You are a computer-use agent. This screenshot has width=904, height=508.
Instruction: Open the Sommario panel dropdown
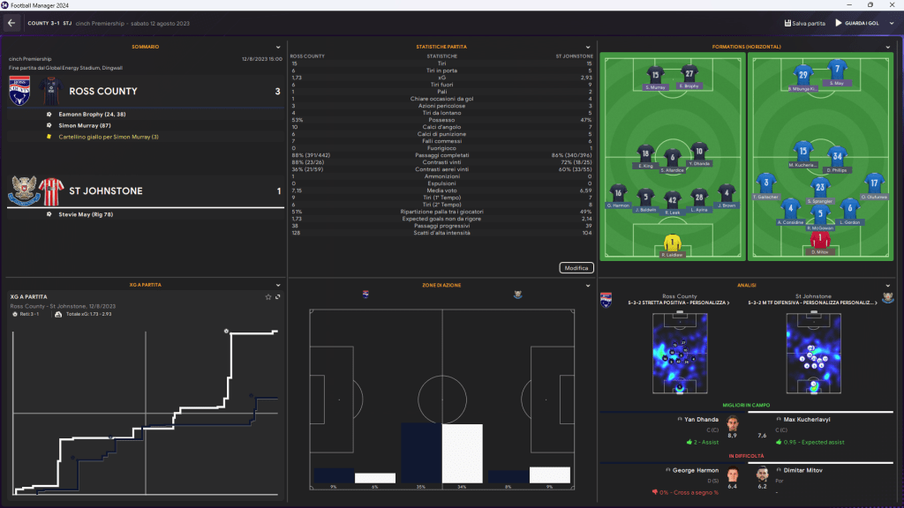[x=281, y=47]
